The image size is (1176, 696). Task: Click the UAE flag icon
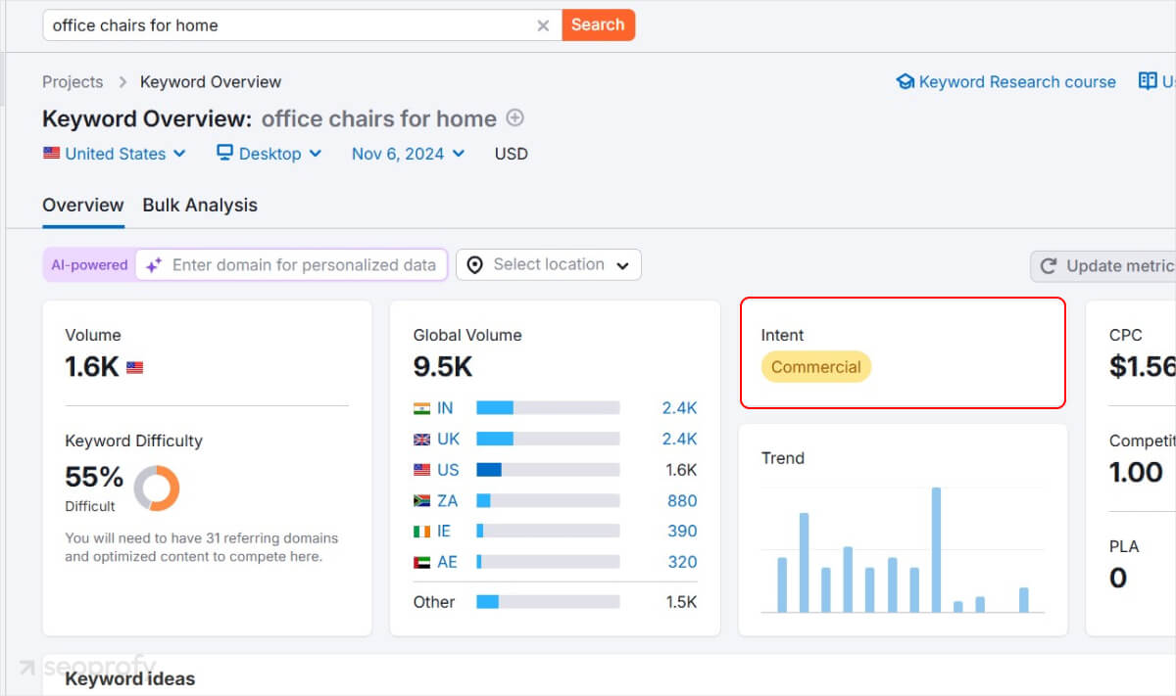coord(422,562)
